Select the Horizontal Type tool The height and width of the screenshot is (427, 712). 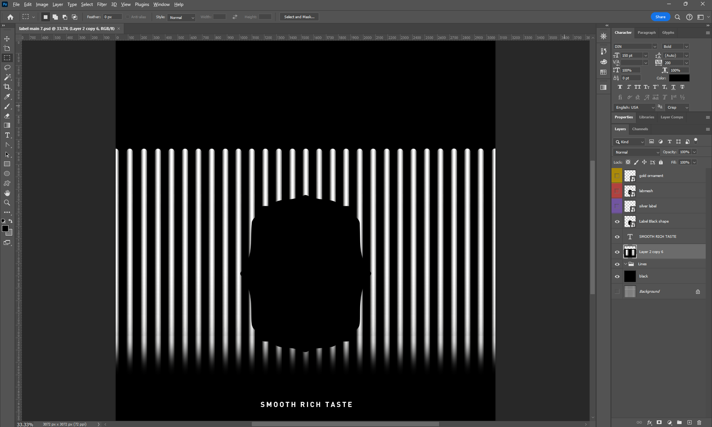click(7, 135)
